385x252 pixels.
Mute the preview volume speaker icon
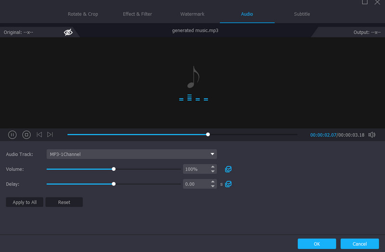coord(372,135)
